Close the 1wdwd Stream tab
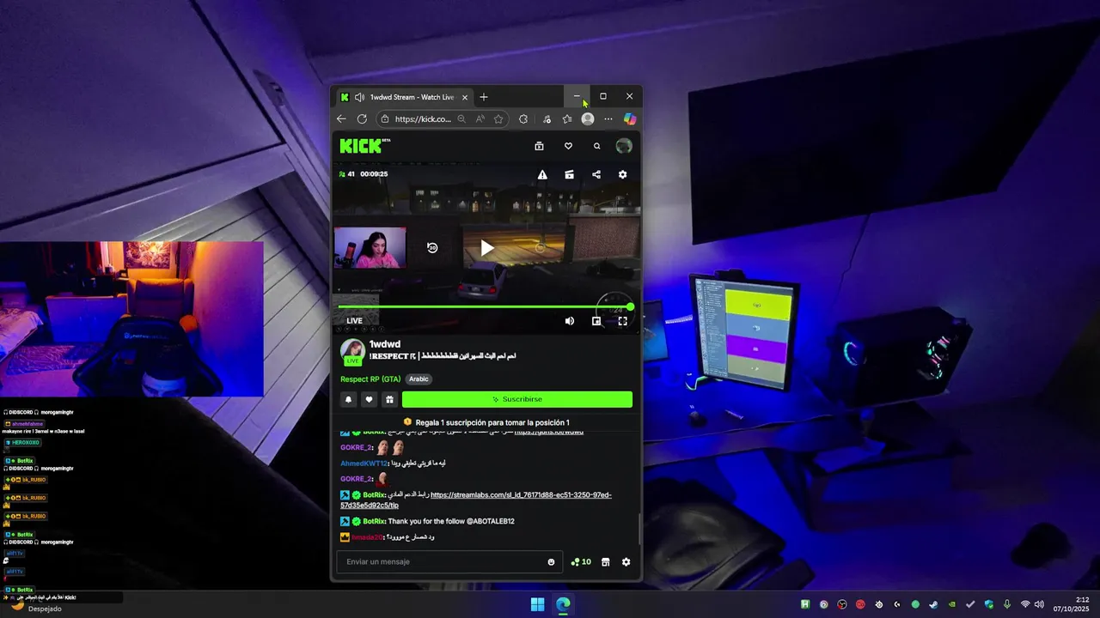Image resolution: width=1100 pixels, height=618 pixels. tap(465, 97)
